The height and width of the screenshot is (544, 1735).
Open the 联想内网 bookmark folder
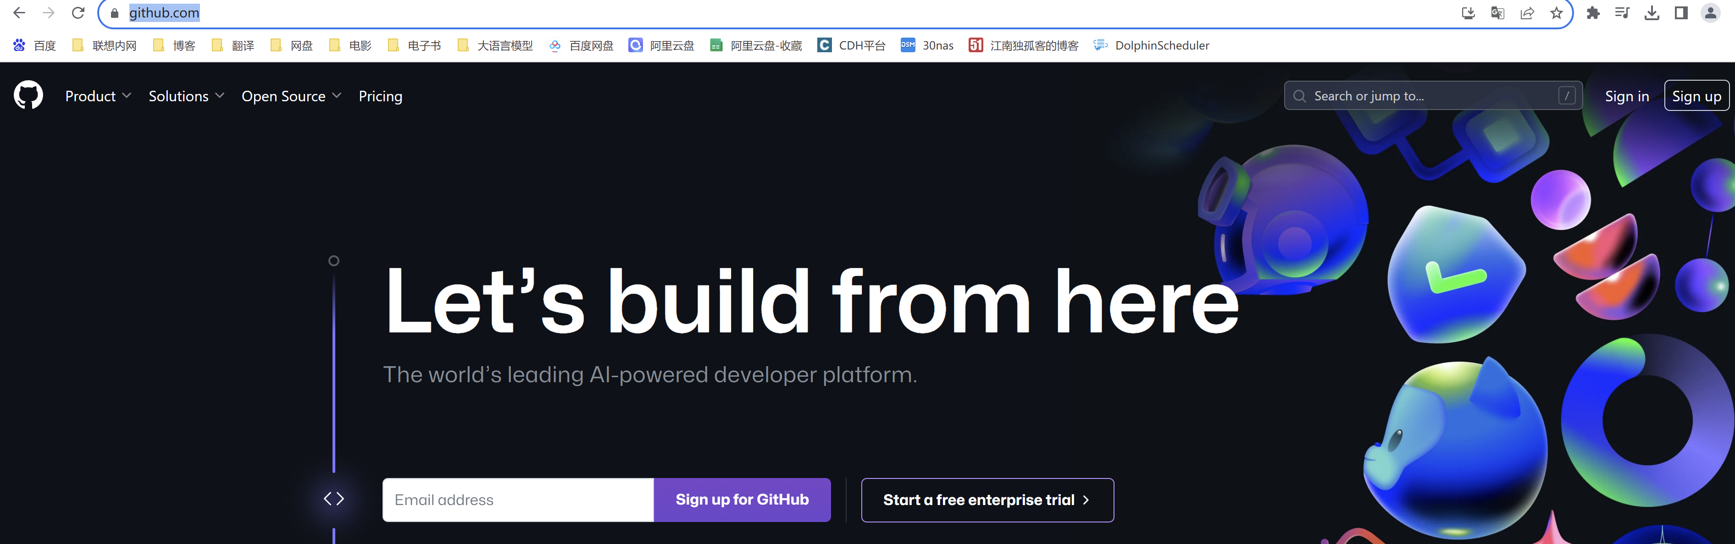pos(105,45)
